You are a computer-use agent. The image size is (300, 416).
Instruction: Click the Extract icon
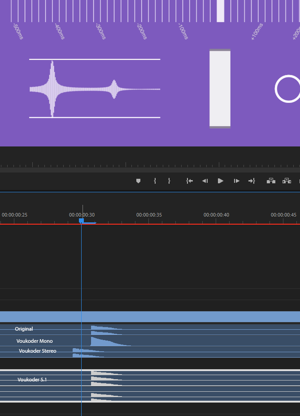click(x=287, y=181)
